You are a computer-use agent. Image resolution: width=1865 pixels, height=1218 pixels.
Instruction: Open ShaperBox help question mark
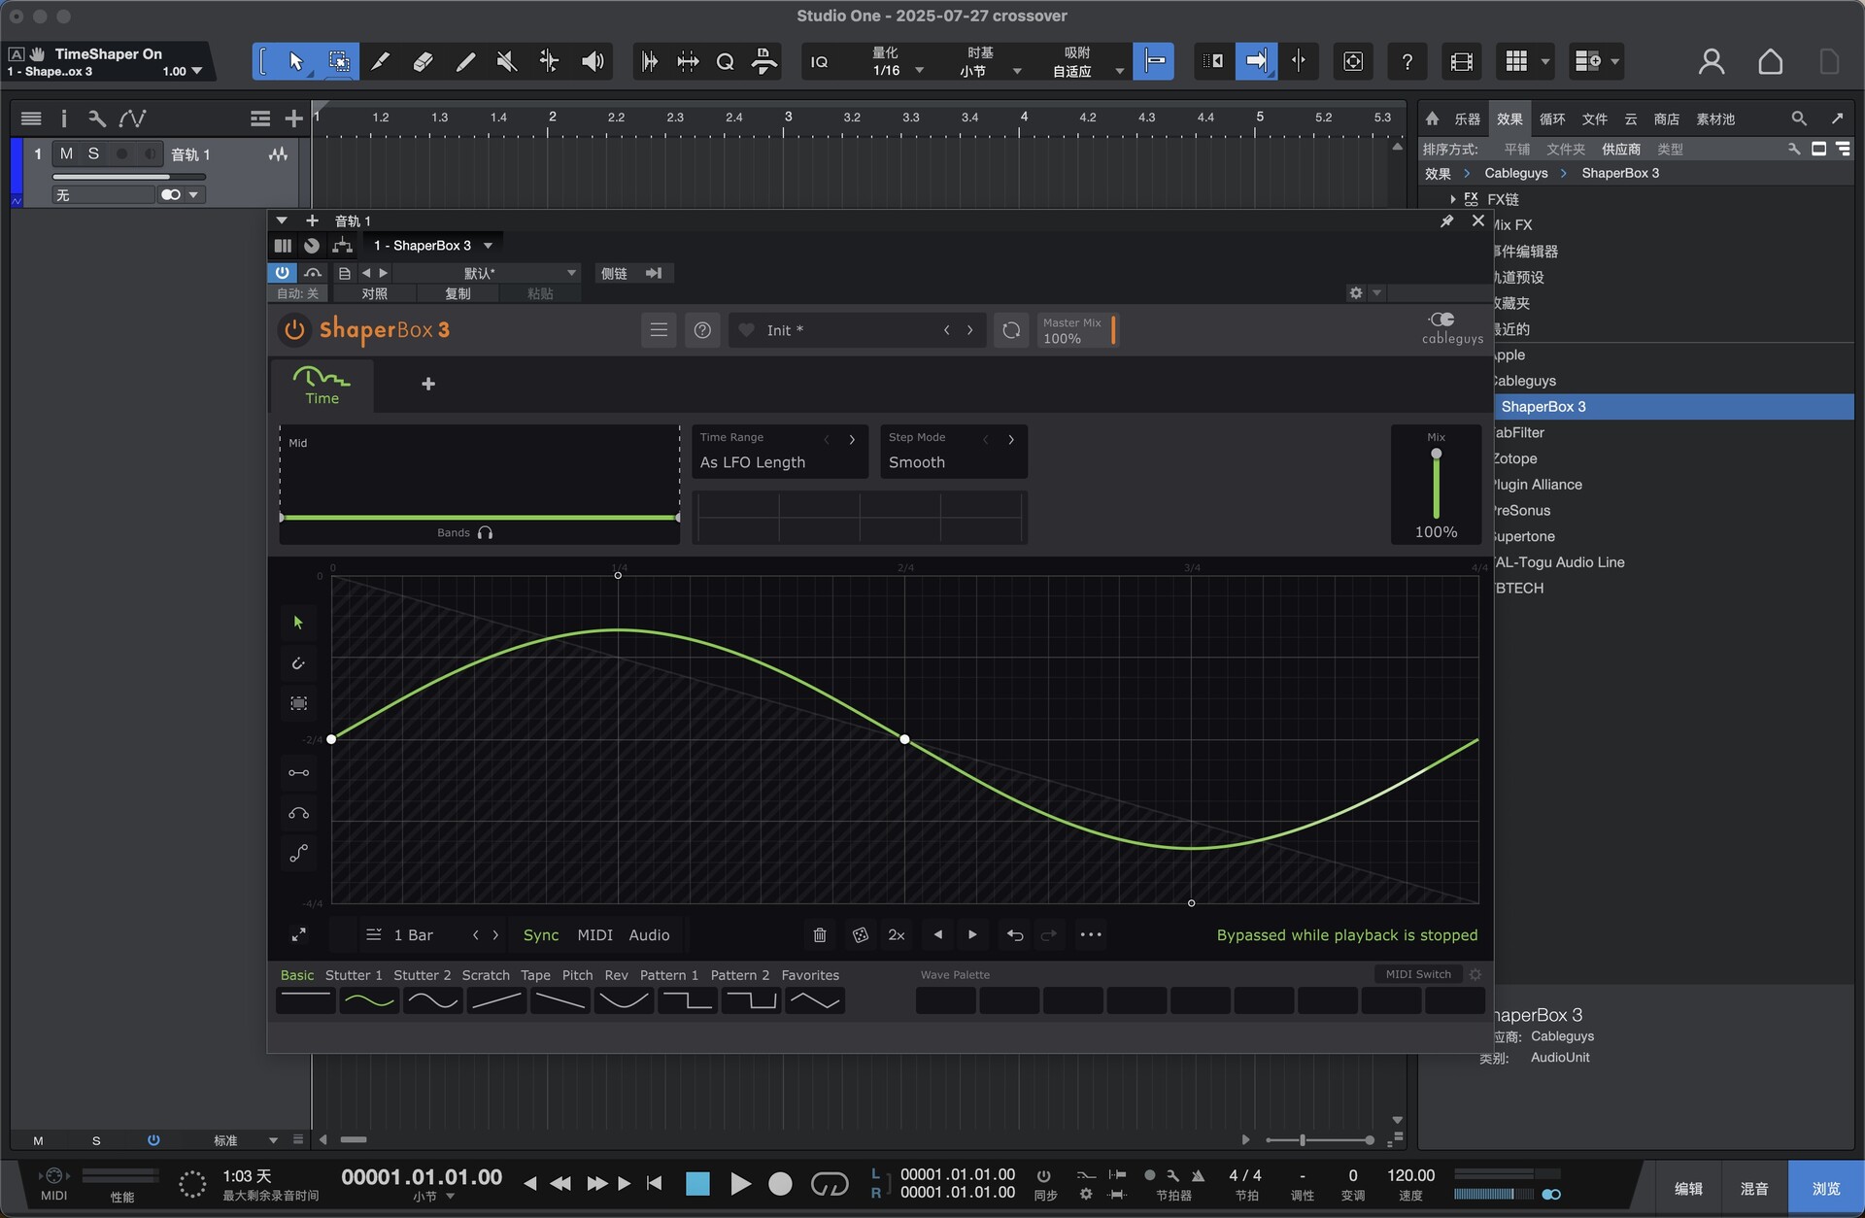coord(702,330)
